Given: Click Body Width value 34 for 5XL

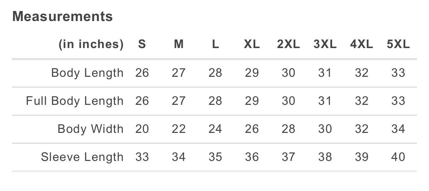Looking at the screenshot, I should coord(398,129).
